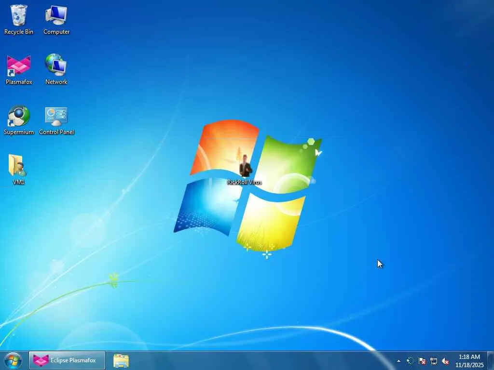This screenshot has width=494, height=370.
Task: Open the network status tray icon
Action: click(434, 361)
